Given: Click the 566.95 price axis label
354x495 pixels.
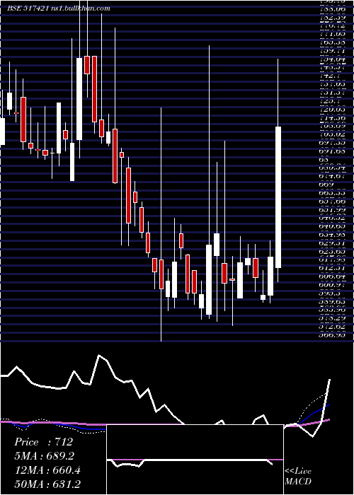Looking at the screenshot, I should pos(332,335).
